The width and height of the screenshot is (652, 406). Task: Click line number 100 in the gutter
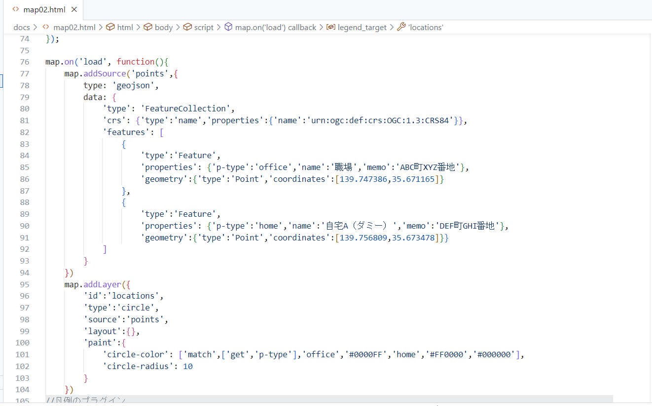(22, 343)
